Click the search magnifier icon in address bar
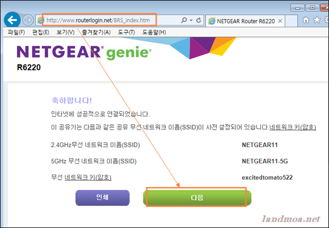 coord(184,20)
